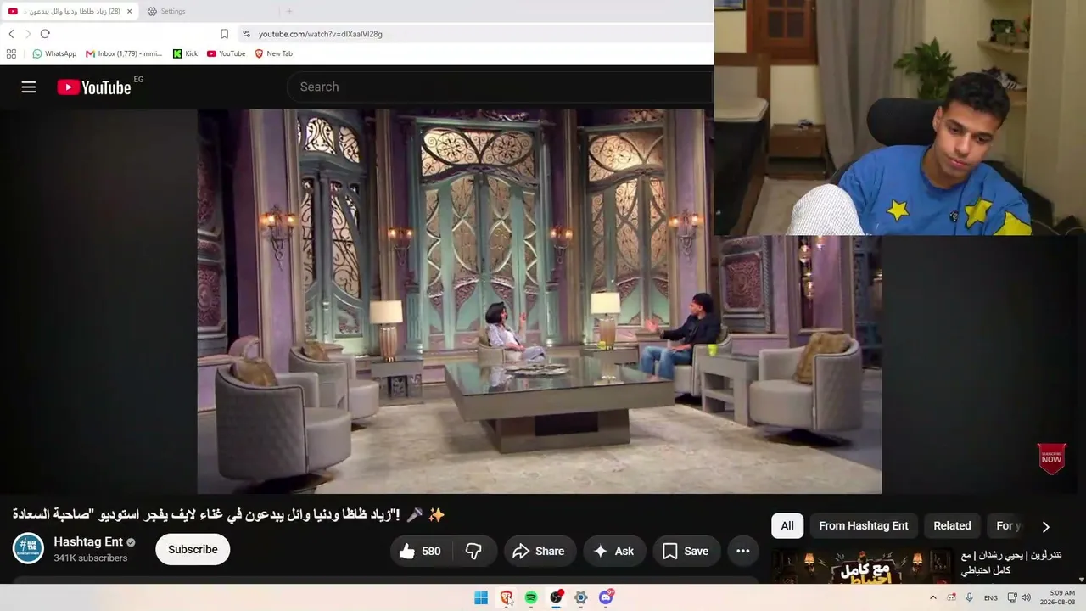Dislike the video with thumbs down

click(474, 551)
